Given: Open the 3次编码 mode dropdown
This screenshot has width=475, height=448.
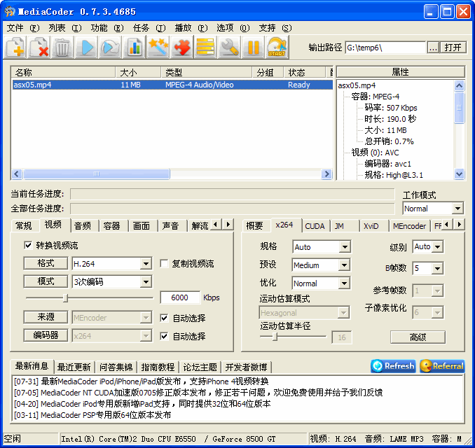Looking at the screenshot, I should point(146,282).
